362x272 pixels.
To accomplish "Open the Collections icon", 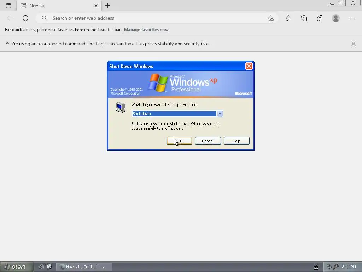I will (304, 18).
